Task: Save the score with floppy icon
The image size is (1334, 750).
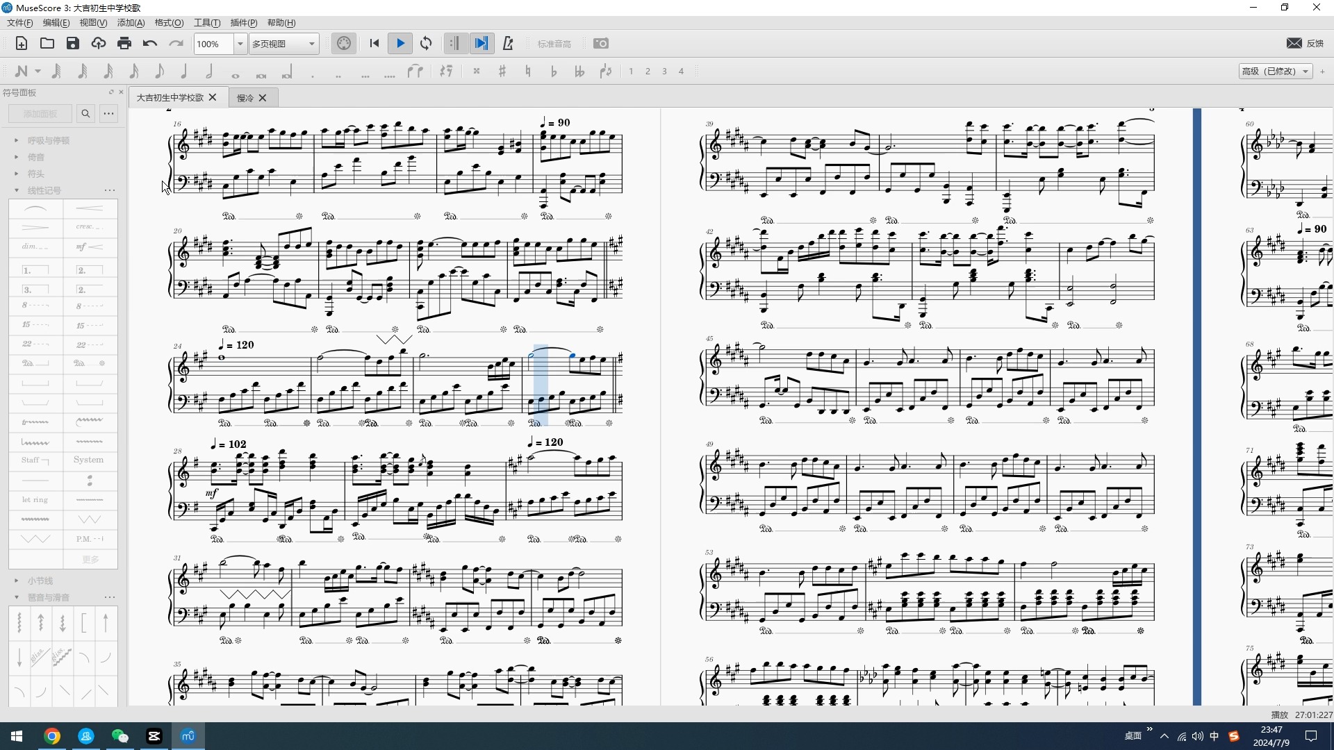Action: tap(73, 44)
